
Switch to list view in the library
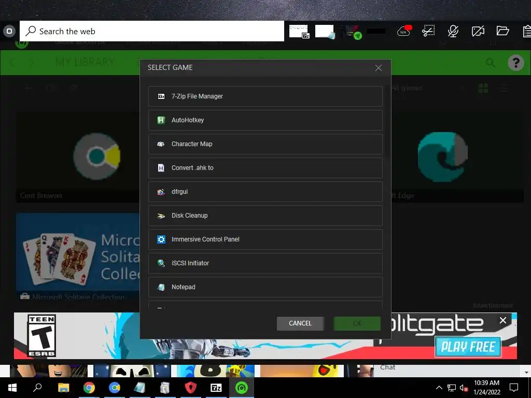(x=504, y=88)
